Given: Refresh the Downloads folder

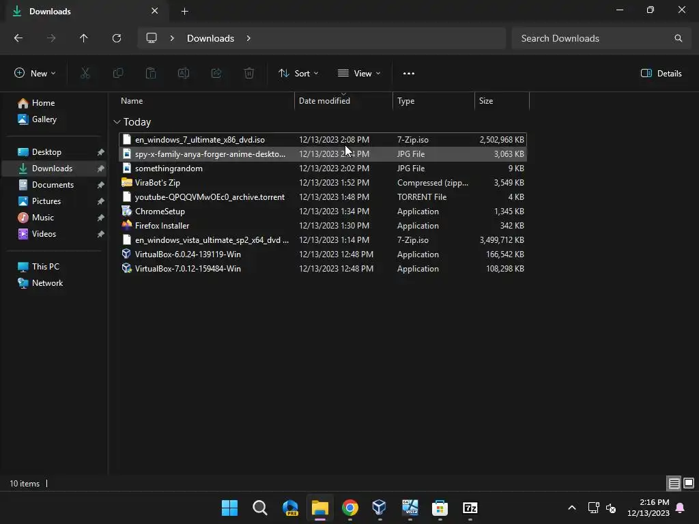Looking at the screenshot, I should [117, 38].
